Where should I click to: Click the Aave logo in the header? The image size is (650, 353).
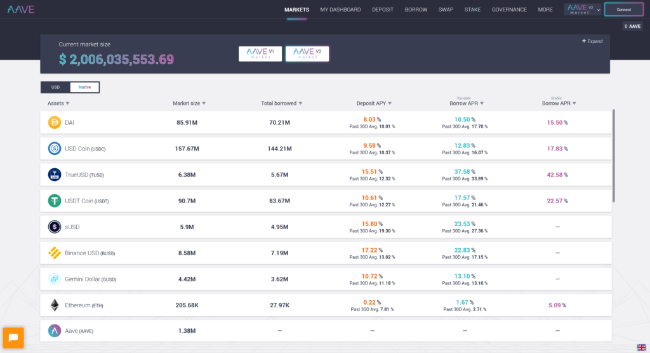21,9
